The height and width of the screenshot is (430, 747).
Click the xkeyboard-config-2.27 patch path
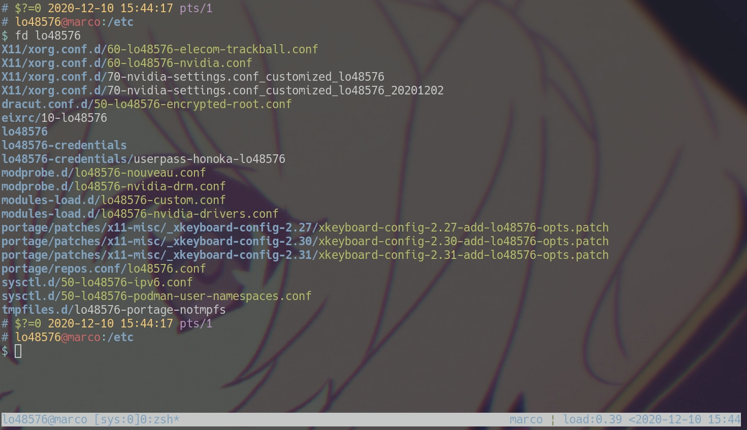pos(305,227)
